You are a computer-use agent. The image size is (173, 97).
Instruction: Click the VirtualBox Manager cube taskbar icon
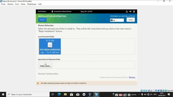coord(90,95)
